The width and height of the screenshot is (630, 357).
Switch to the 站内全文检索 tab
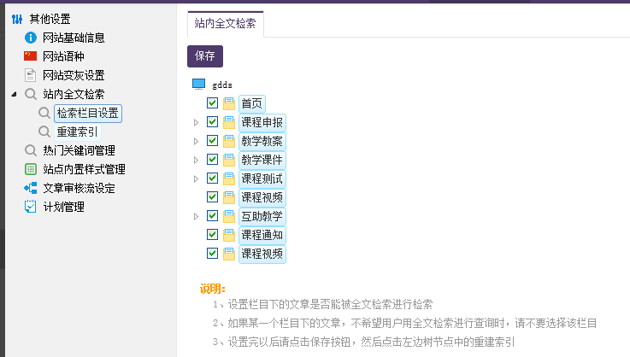(x=225, y=23)
